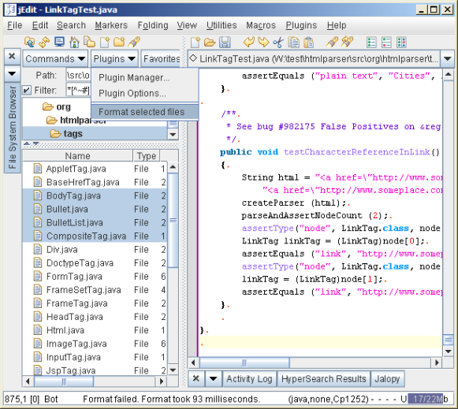Click down arrow of folder tree scrollbar
Image resolution: width=458 pixels, height=409 pixels.
(x=173, y=134)
